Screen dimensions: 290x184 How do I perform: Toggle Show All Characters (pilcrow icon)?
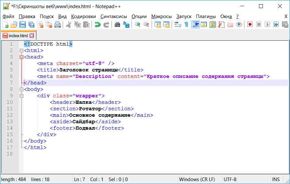point(187,25)
